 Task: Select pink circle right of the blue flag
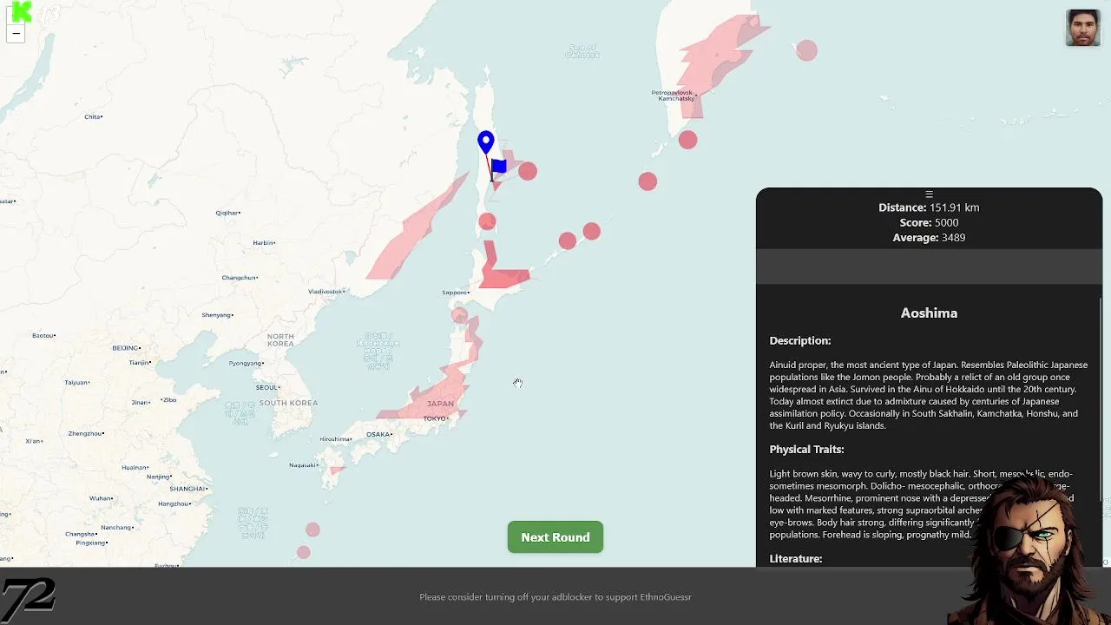click(x=528, y=171)
